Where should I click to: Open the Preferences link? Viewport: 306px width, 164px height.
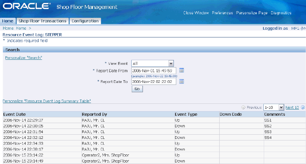pyautogui.click(x=222, y=13)
